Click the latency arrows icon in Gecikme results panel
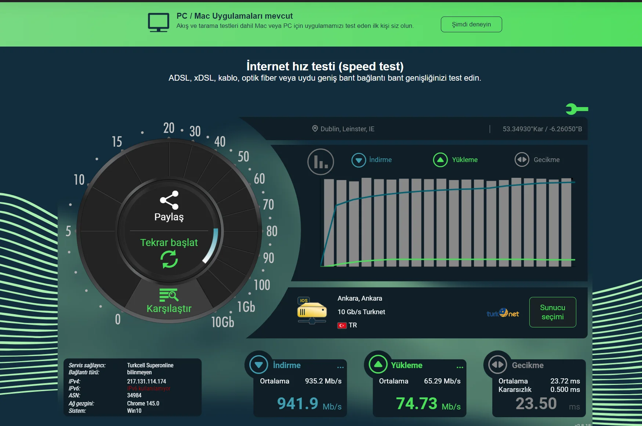Screen dimensions: 642x426 pyautogui.click(x=498, y=365)
